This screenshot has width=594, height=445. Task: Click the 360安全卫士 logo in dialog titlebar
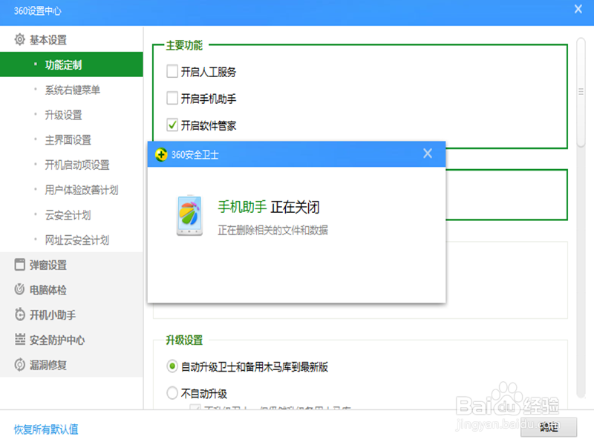tap(163, 154)
